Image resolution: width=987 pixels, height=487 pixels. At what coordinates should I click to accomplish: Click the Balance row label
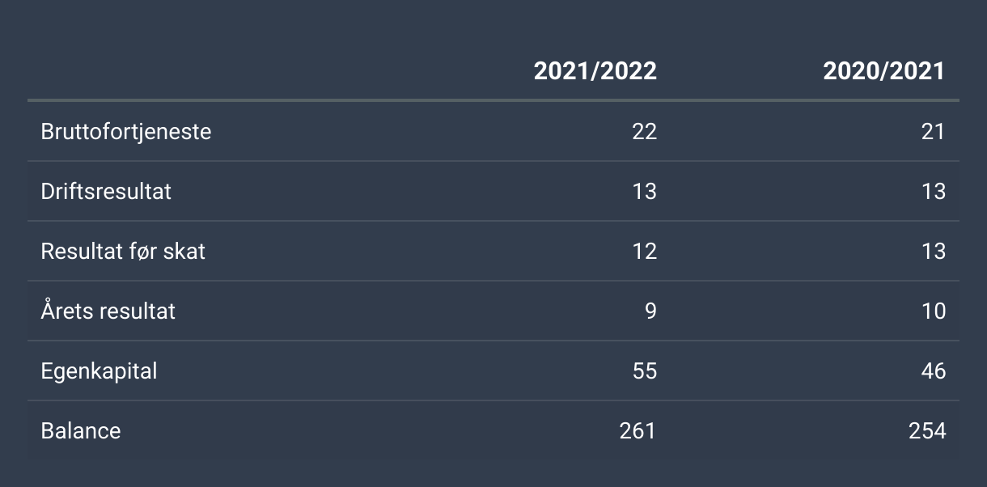81,430
